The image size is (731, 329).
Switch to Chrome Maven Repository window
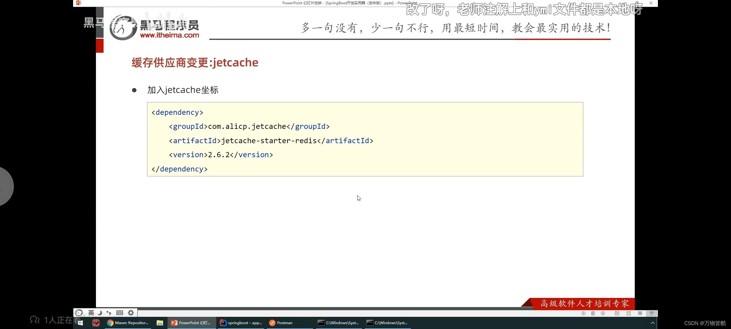[128, 323]
